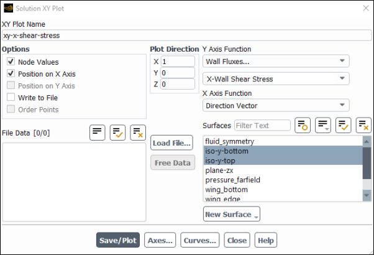Select plane-zx in the Surfaces list

point(283,170)
